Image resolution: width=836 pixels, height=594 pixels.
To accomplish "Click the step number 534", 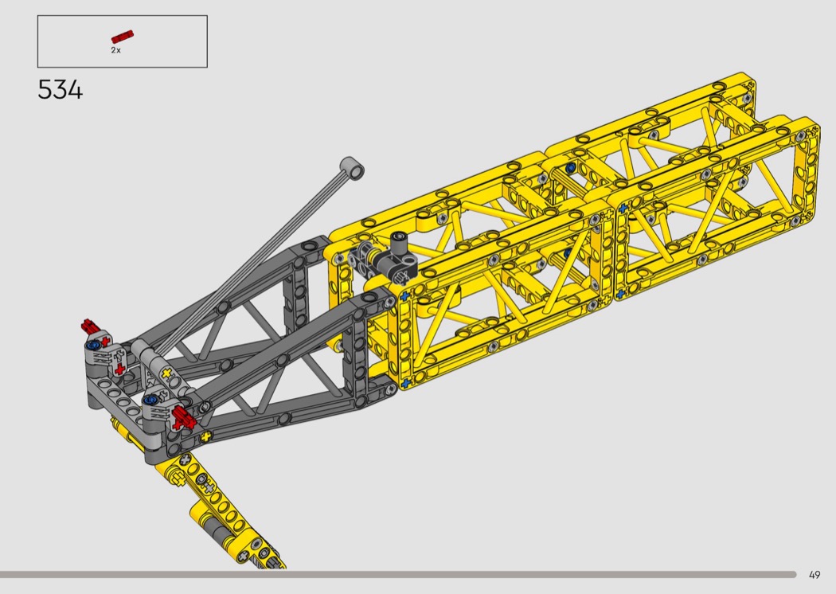I will (60, 90).
